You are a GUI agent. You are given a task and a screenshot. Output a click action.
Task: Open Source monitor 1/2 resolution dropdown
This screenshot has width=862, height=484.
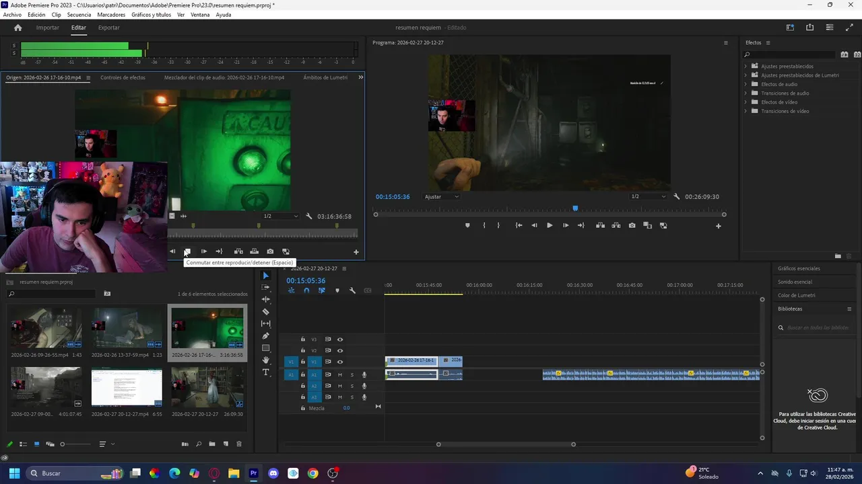pyautogui.click(x=280, y=216)
